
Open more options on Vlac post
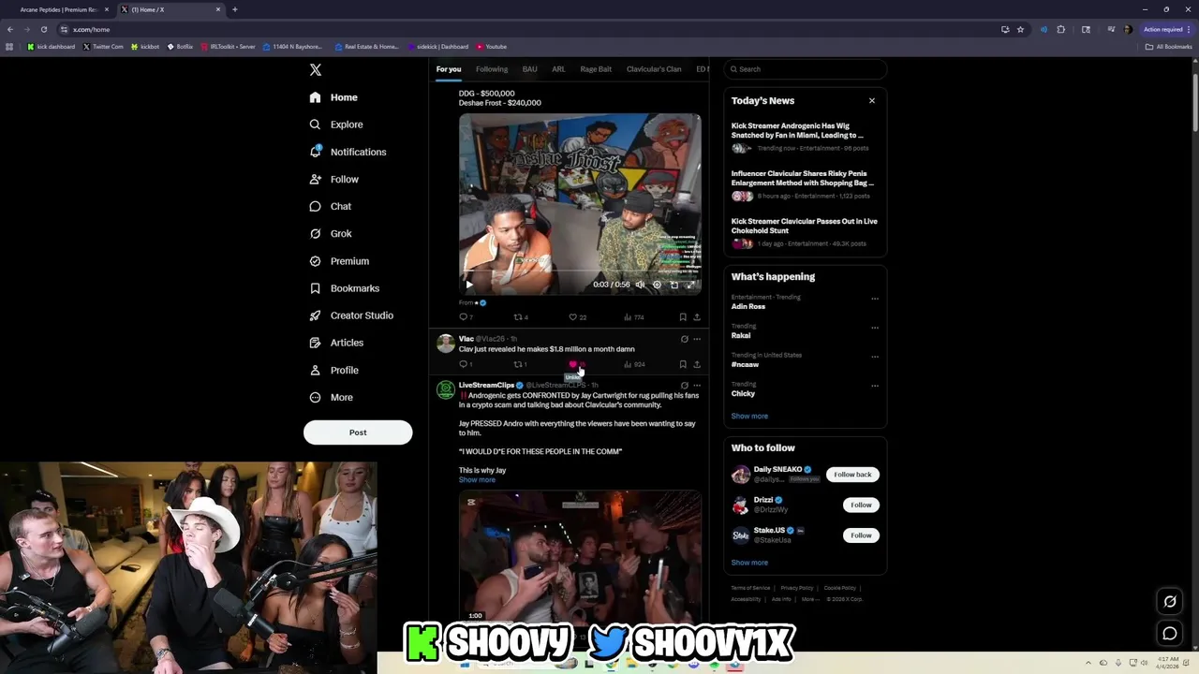[x=696, y=339]
